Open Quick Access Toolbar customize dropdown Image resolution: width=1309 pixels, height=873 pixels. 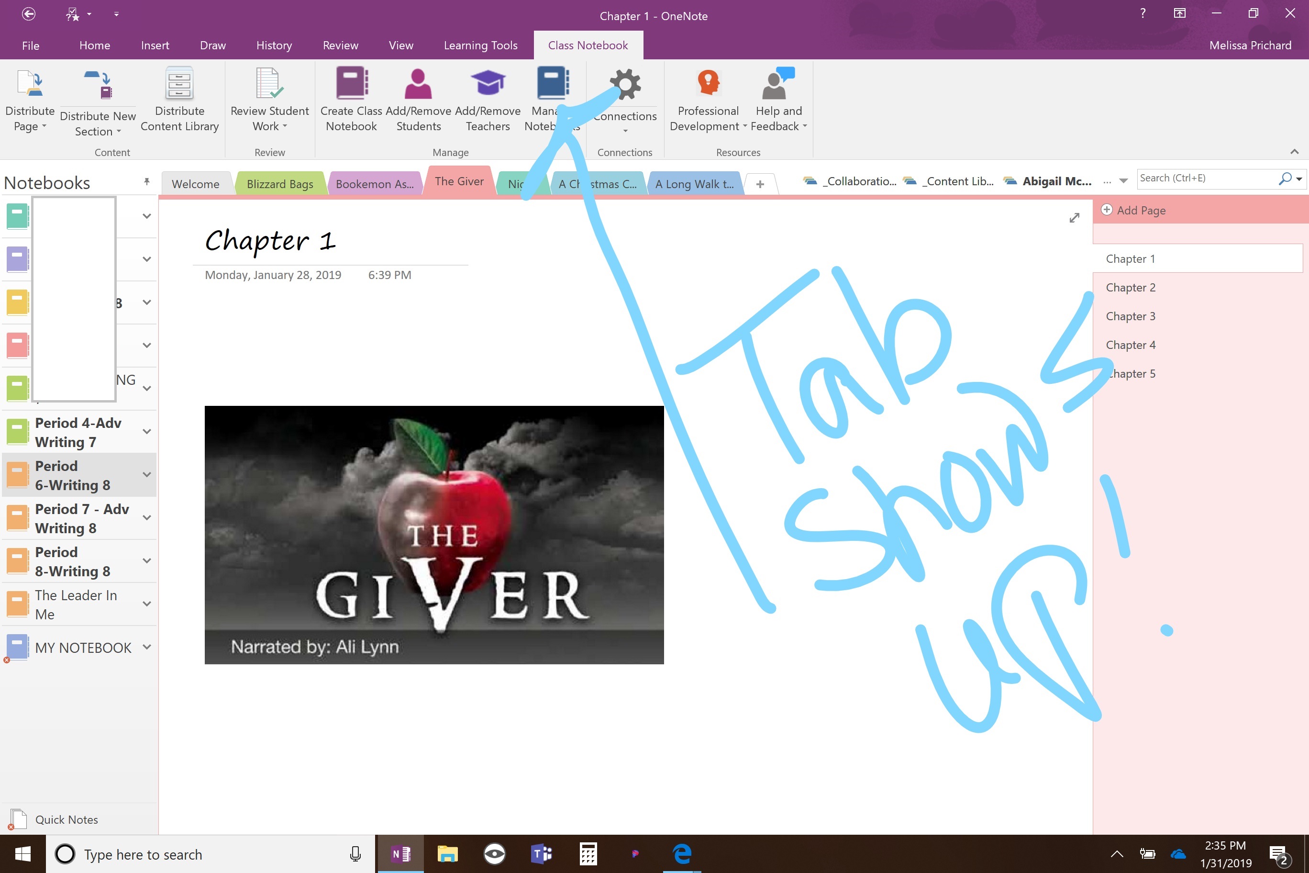tap(116, 14)
